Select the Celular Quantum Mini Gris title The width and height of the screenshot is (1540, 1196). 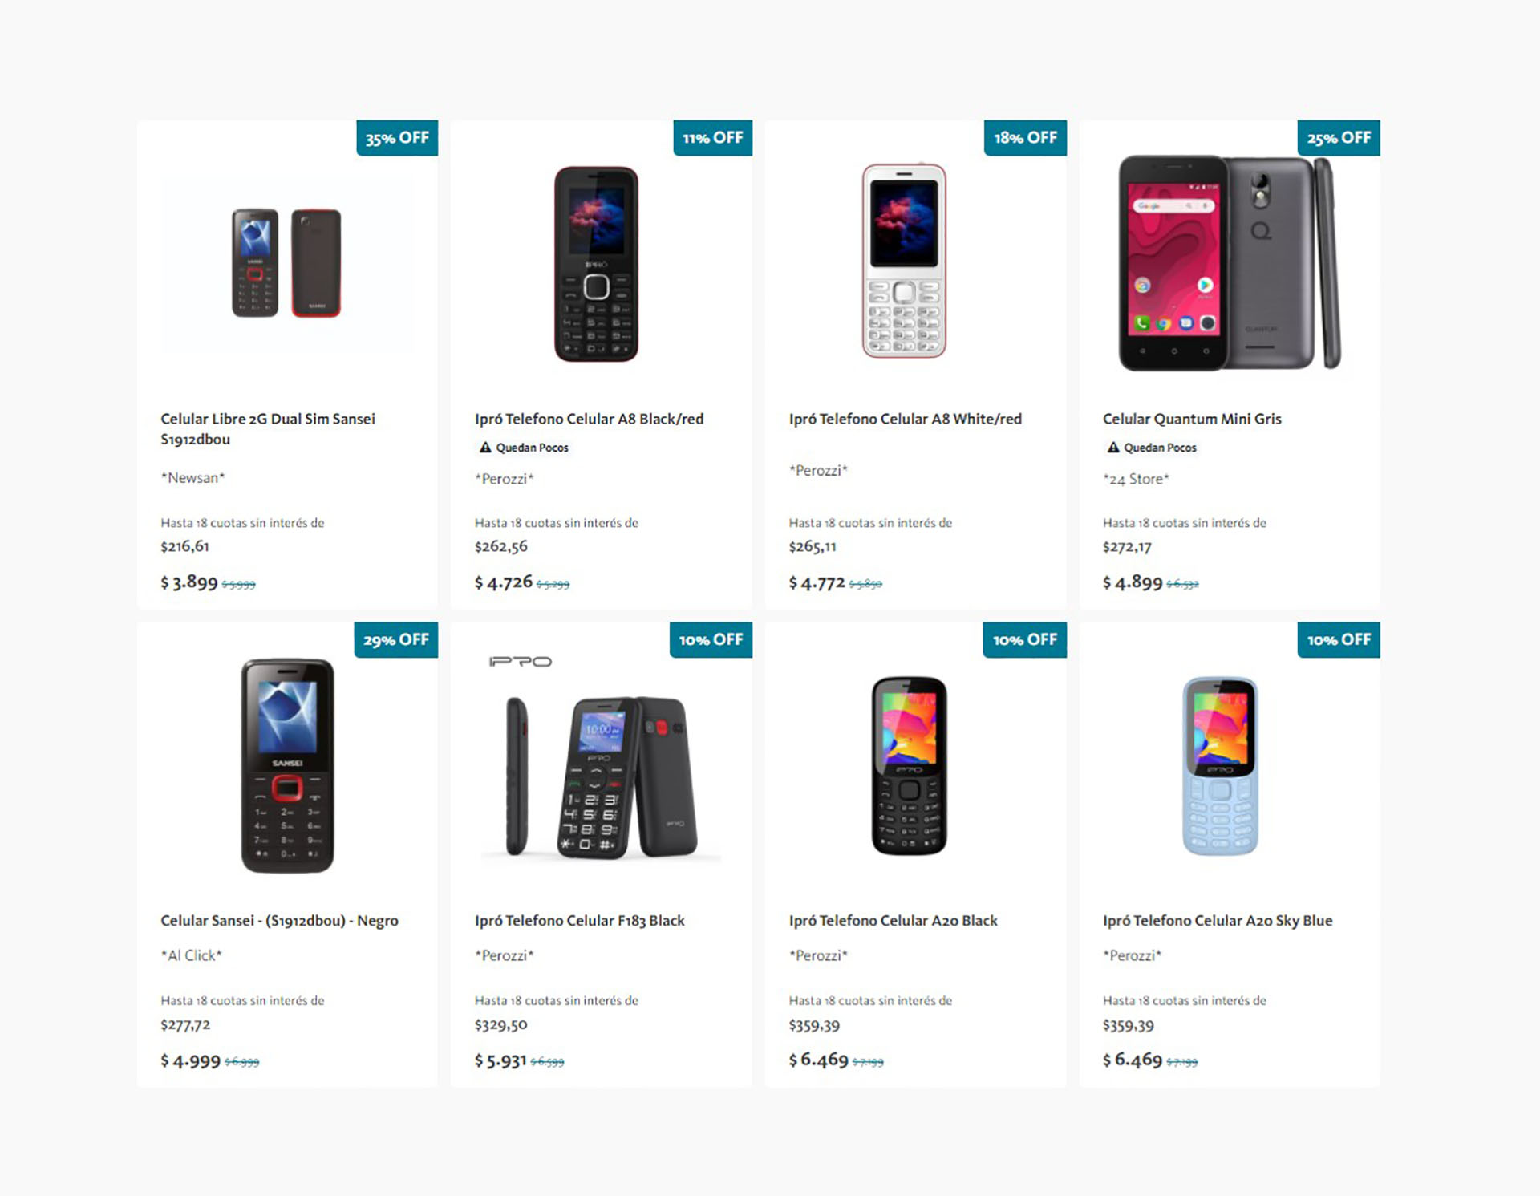pos(1192,418)
